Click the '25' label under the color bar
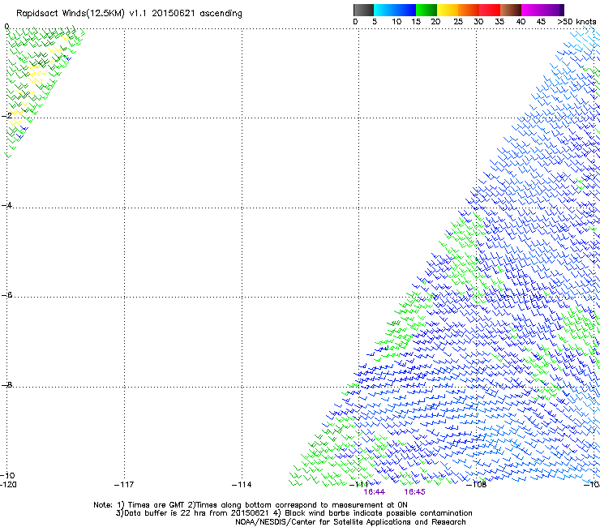The image size is (600, 527). click(458, 22)
